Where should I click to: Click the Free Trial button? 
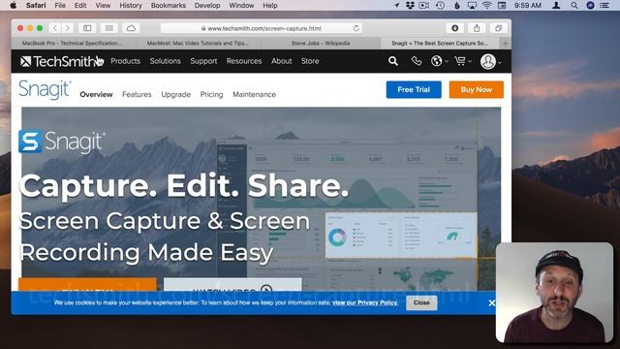[414, 89]
